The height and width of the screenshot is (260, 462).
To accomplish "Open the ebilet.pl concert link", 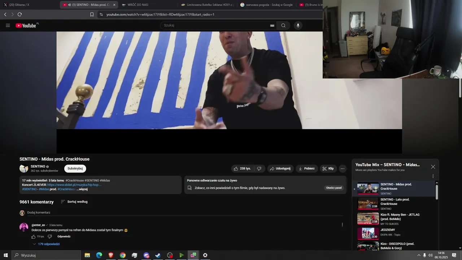I will point(74,185).
